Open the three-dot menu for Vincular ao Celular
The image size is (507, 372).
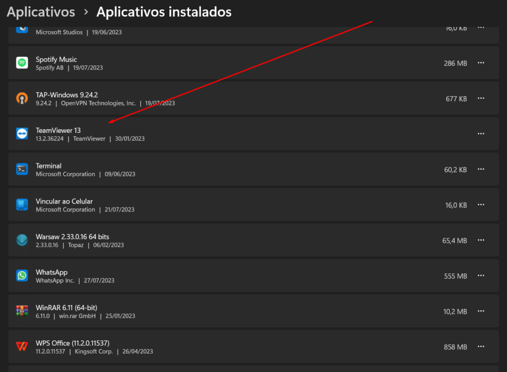tap(481, 205)
